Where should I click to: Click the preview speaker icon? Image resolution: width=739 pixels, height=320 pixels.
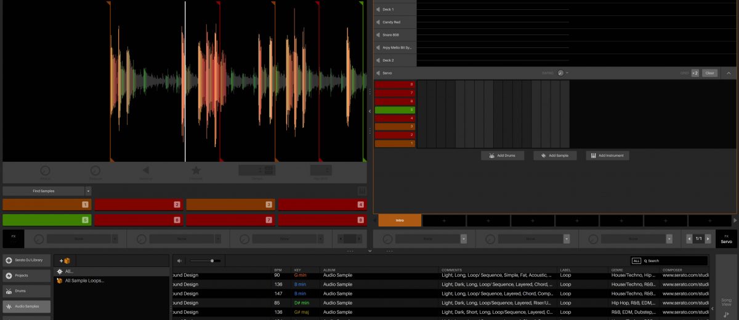(x=180, y=261)
